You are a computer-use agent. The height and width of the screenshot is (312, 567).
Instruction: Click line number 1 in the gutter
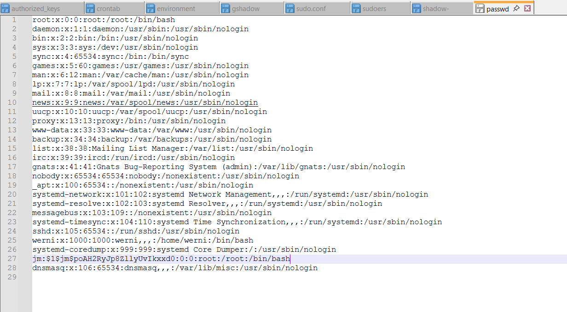click(x=14, y=20)
